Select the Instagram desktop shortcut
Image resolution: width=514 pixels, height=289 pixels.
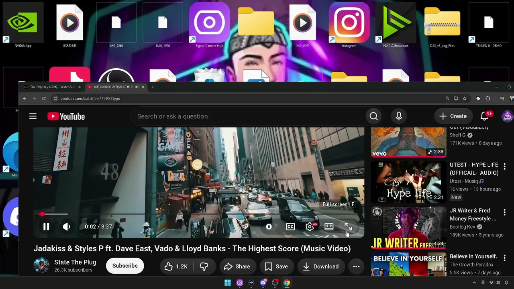point(349,25)
